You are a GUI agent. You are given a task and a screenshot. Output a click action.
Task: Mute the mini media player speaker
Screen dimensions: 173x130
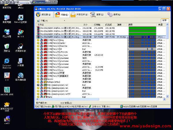click(18, 2)
